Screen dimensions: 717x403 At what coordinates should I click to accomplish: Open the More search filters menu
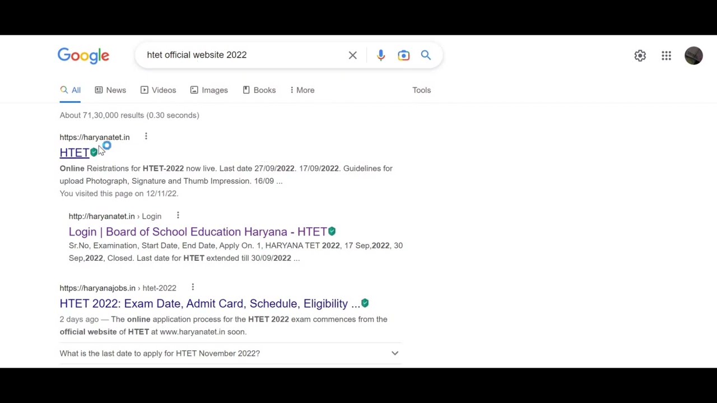pyautogui.click(x=302, y=90)
